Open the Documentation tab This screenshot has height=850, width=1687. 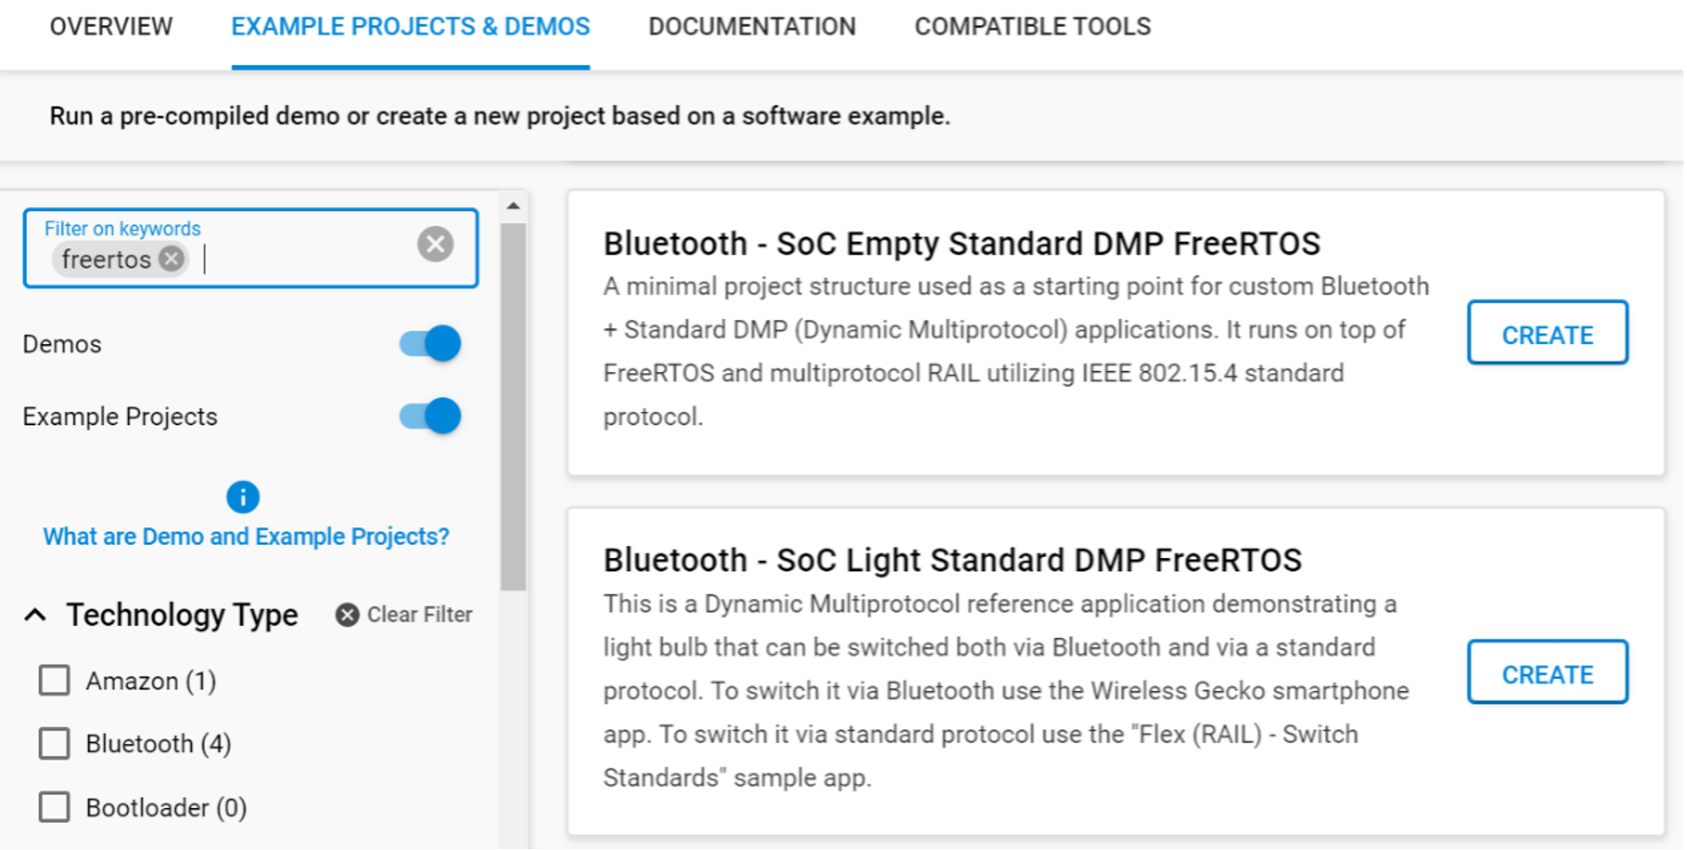click(752, 27)
